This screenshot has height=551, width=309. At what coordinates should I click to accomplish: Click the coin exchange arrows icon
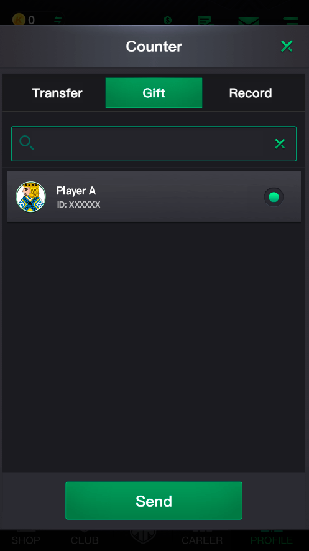[x=57, y=20]
